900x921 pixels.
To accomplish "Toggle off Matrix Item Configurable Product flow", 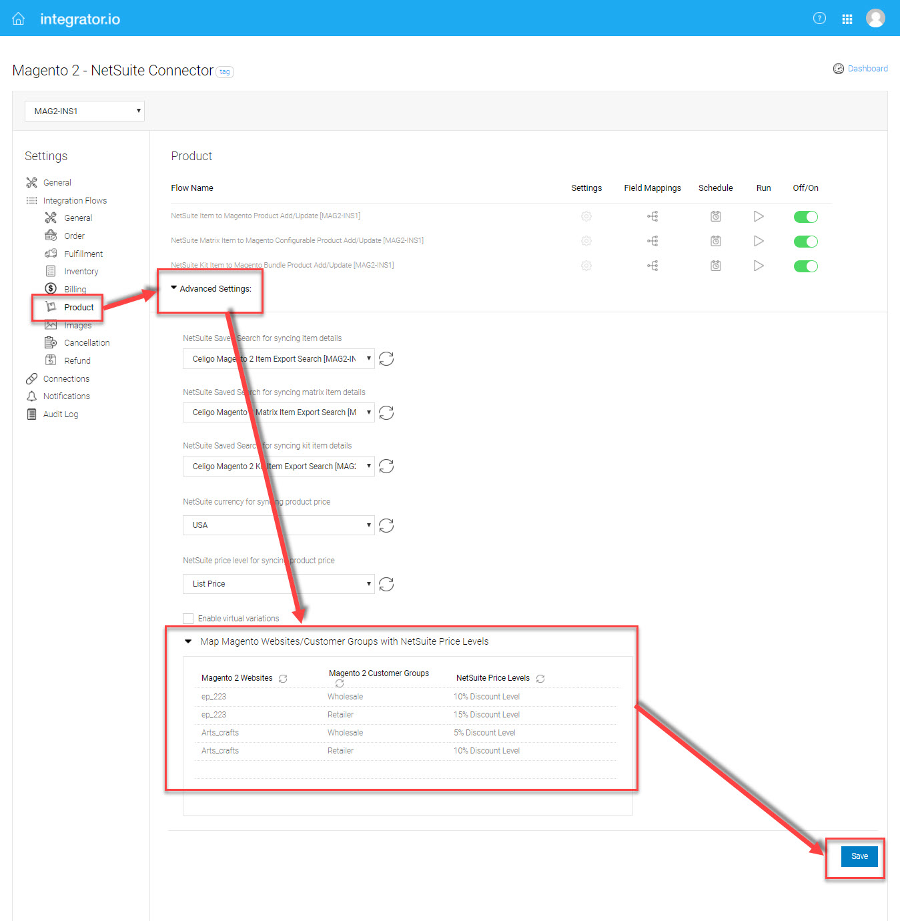I will point(806,242).
